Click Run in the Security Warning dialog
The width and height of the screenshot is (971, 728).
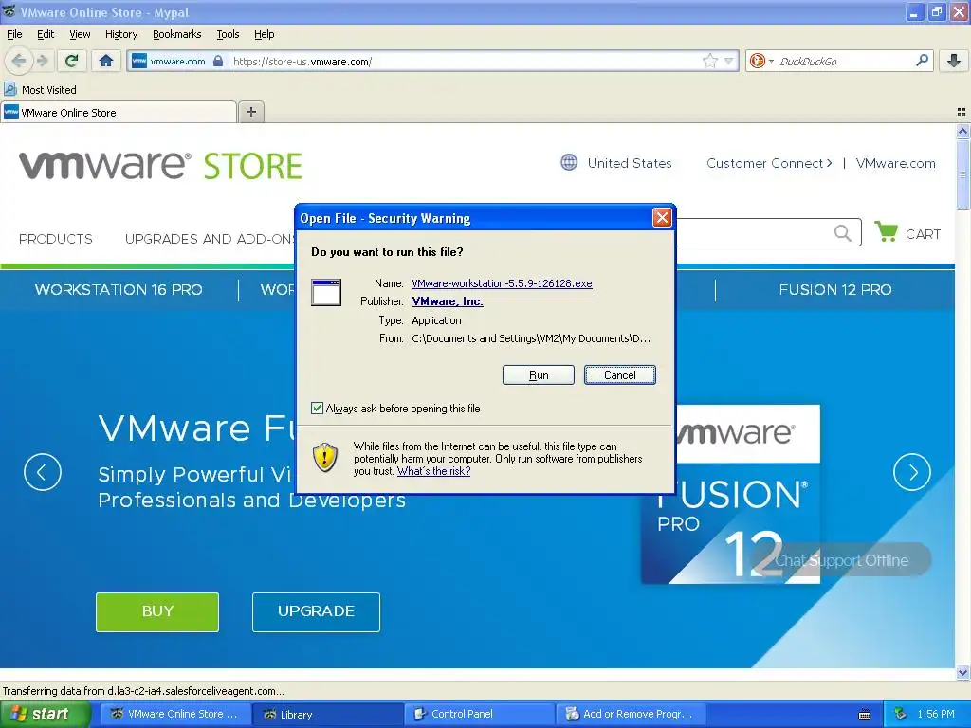539,375
